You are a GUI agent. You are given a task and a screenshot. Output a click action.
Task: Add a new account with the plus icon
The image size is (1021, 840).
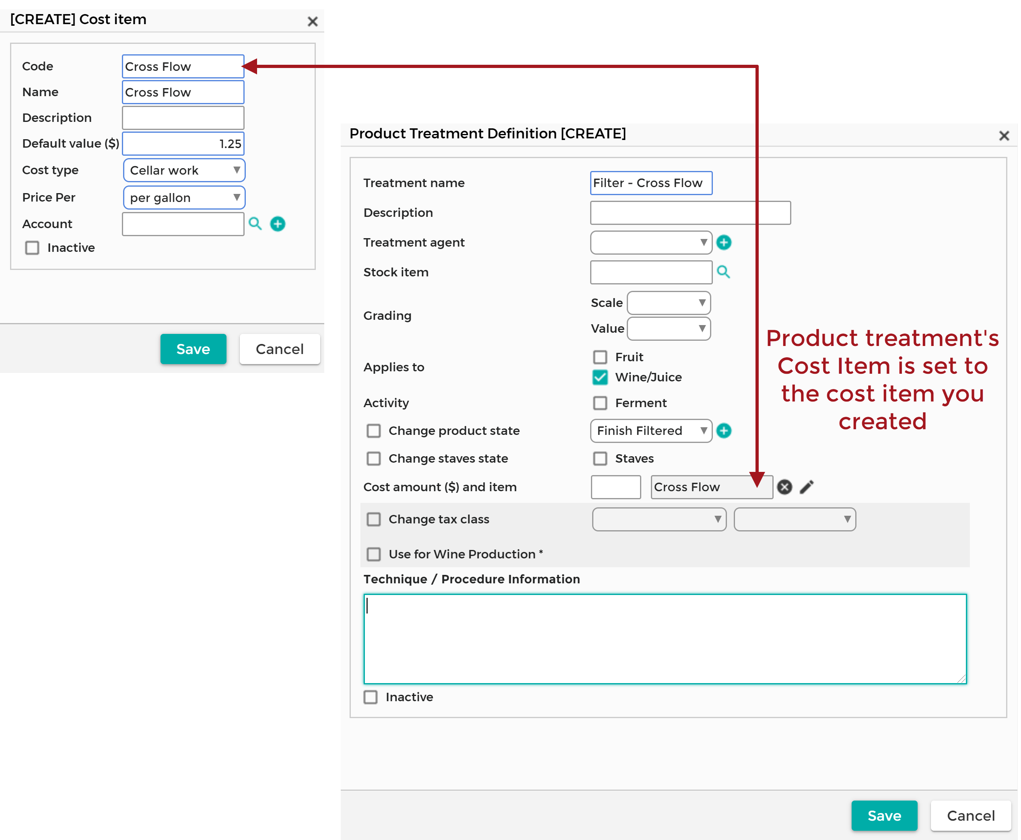point(278,224)
